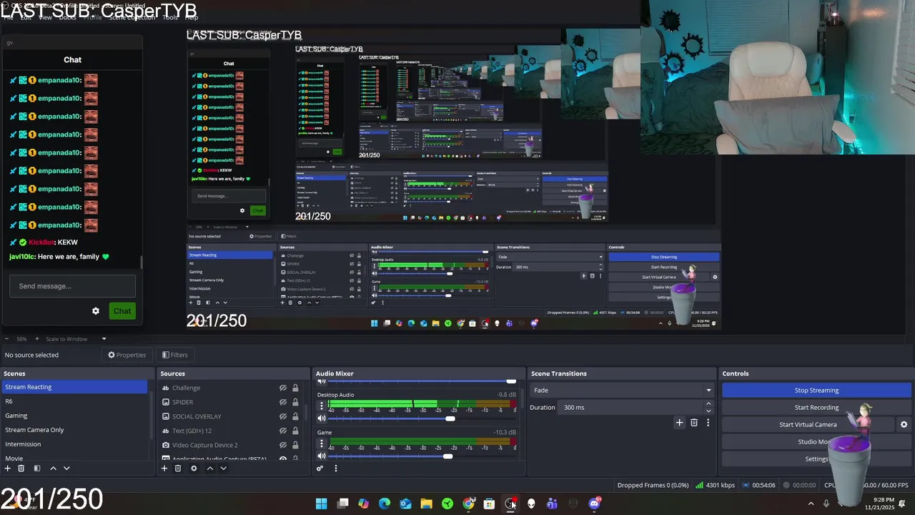Move scene down using Scenes panel down arrow

[x=66, y=469]
